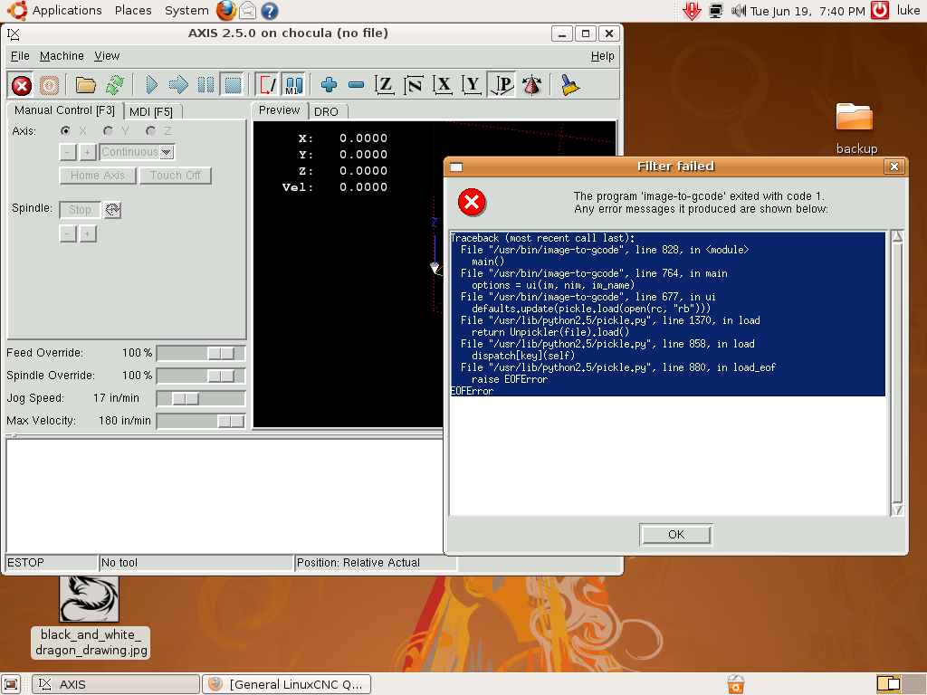This screenshot has height=695, width=927.
Task: Click OK in Filter failed dialog
Action: click(675, 534)
